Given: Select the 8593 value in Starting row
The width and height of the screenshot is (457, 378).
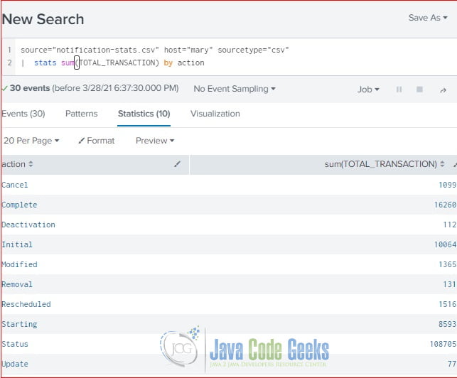Looking at the screenshot, I should click(x=447, y=324).
